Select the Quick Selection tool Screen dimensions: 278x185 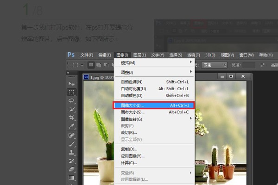(71, 110)
